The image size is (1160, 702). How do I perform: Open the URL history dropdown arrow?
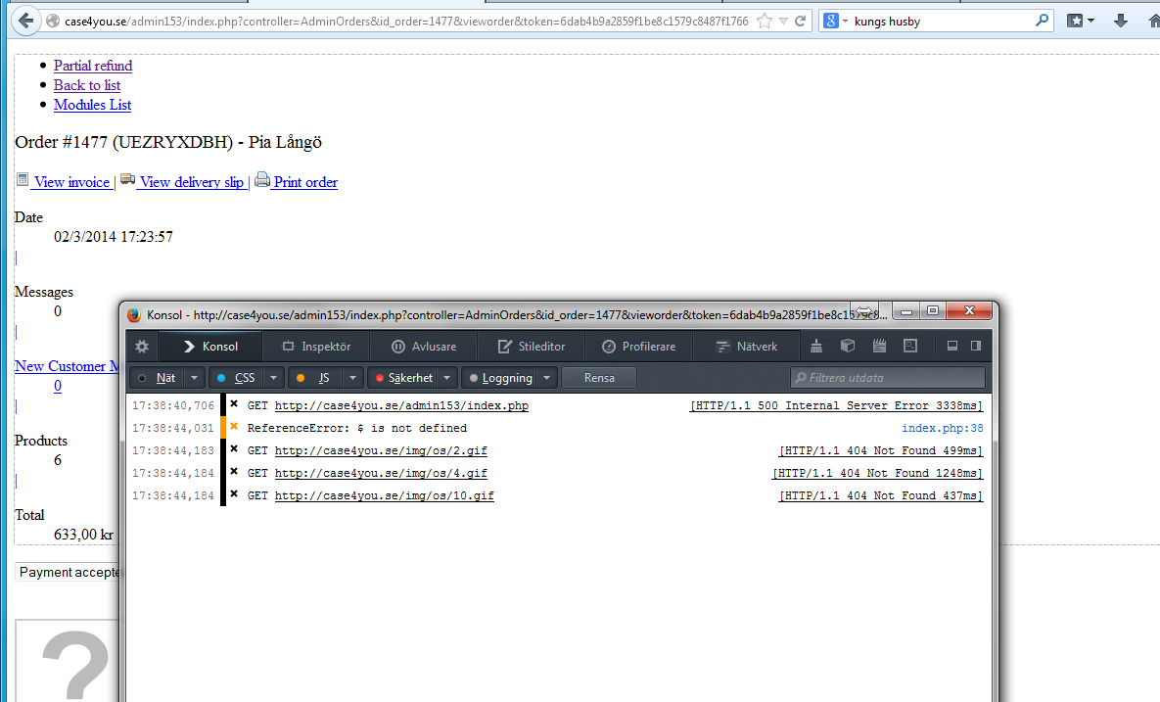[x=783, y=22]
